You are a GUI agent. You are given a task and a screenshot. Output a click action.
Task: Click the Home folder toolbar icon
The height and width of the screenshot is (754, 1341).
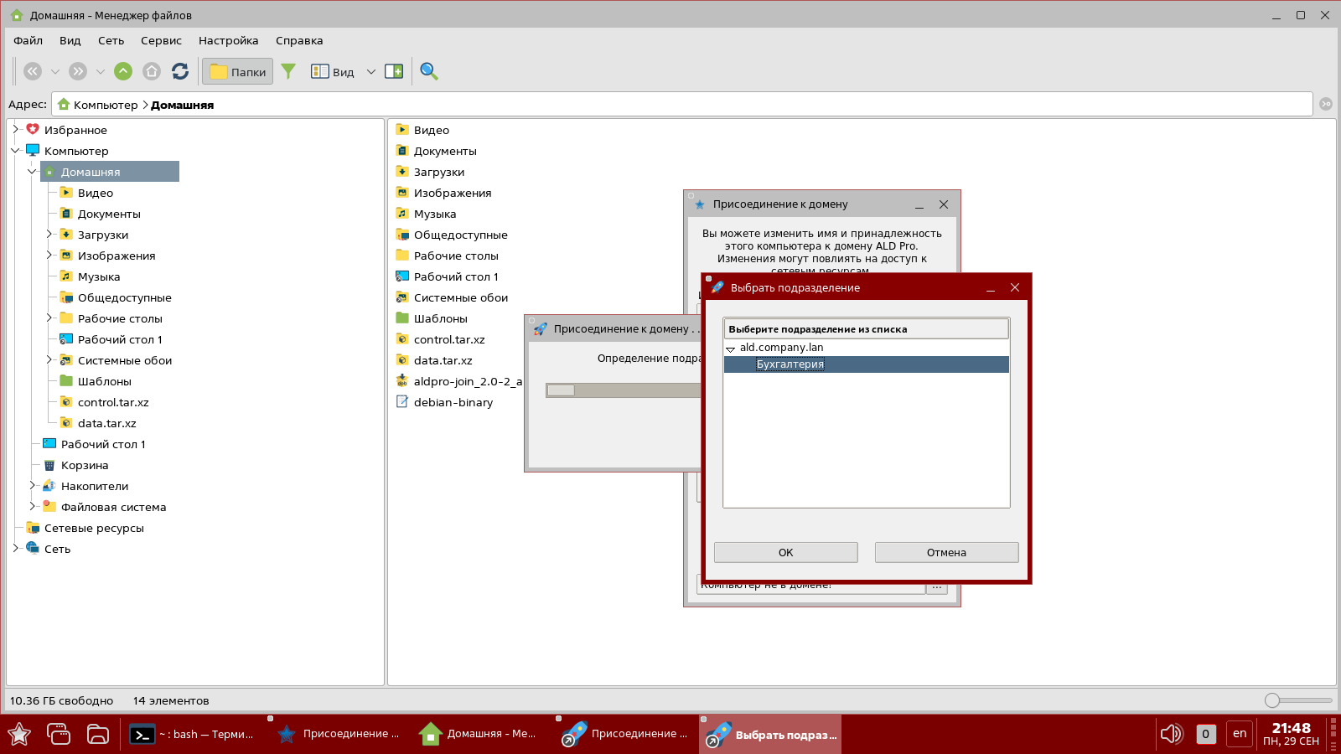152,71
